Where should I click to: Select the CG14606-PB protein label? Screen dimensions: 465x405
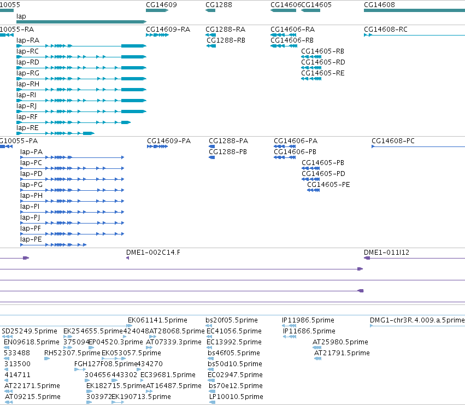(x=295, y=152)
